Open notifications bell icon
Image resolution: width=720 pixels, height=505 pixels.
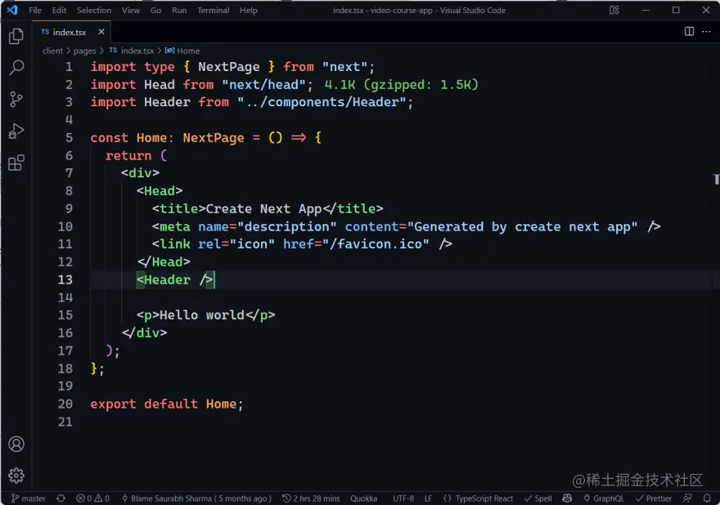coord(707,498)
